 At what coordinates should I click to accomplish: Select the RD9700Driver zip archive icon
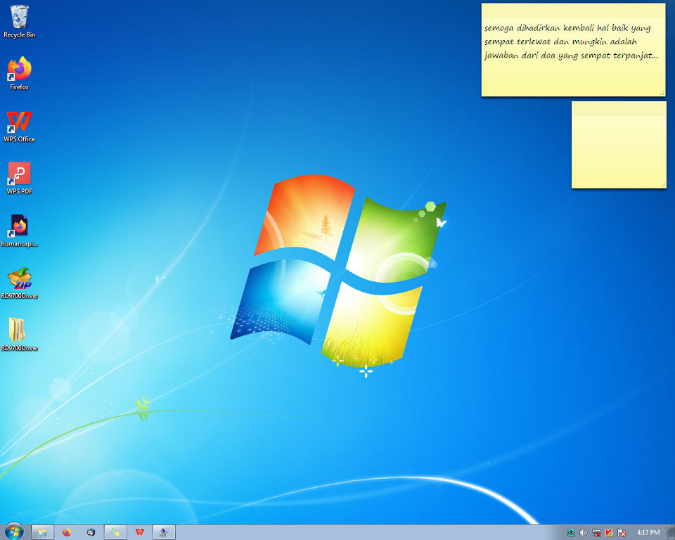click(x=20, y=283)
